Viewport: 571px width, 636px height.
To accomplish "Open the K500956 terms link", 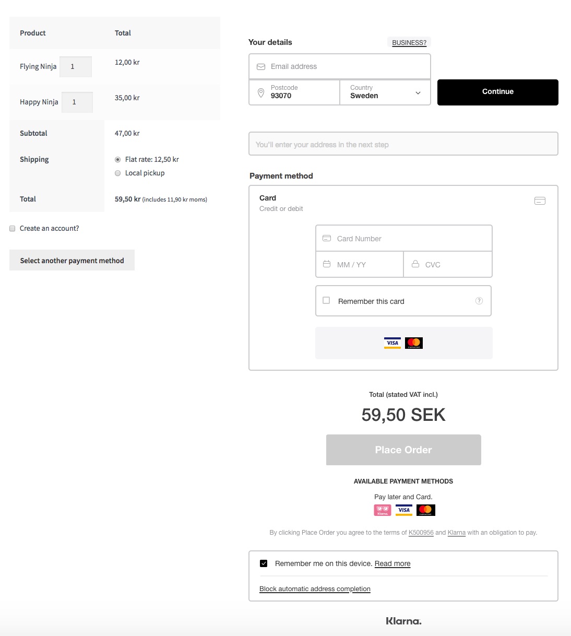I will 421,533.
